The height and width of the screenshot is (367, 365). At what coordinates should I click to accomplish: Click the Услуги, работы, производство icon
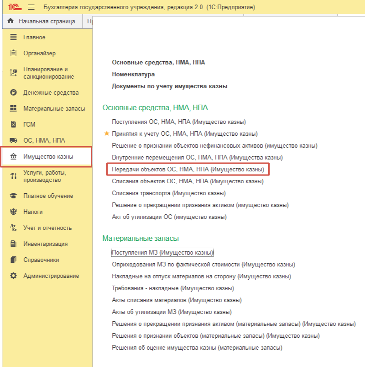(13, 176)
